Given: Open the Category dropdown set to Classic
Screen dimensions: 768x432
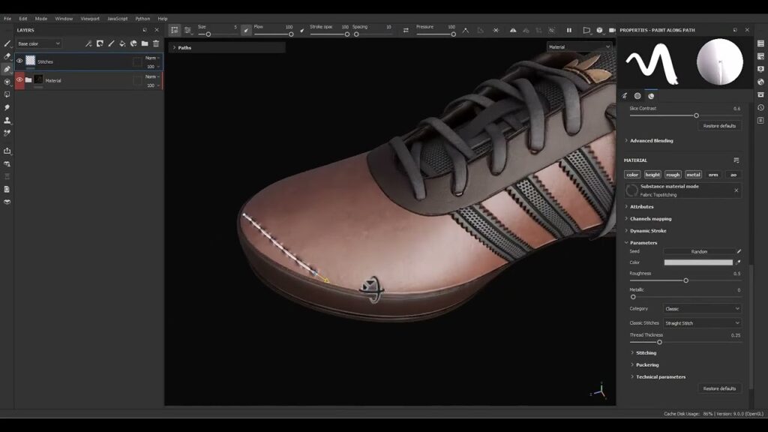Looking at the screenshot, I should click(x=702, y=308).
